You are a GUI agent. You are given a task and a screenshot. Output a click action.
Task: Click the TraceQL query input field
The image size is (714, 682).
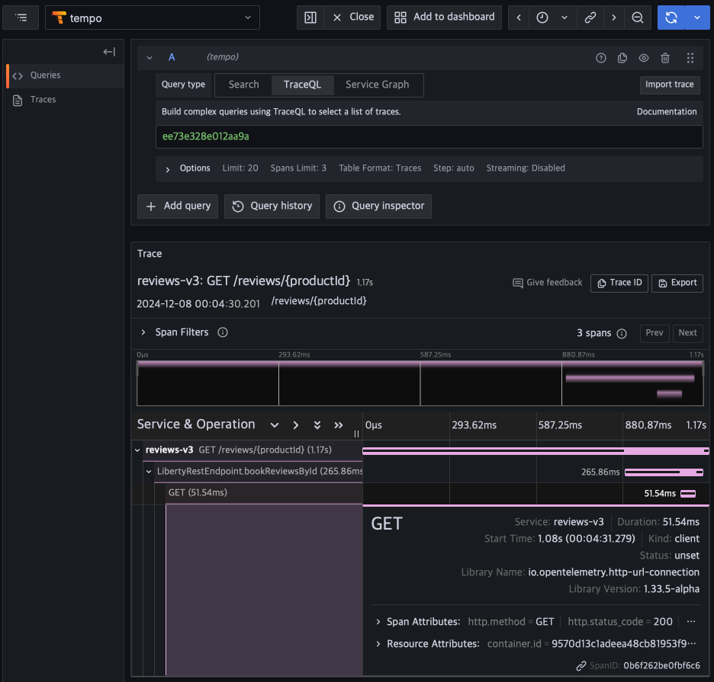click(429, 136)
